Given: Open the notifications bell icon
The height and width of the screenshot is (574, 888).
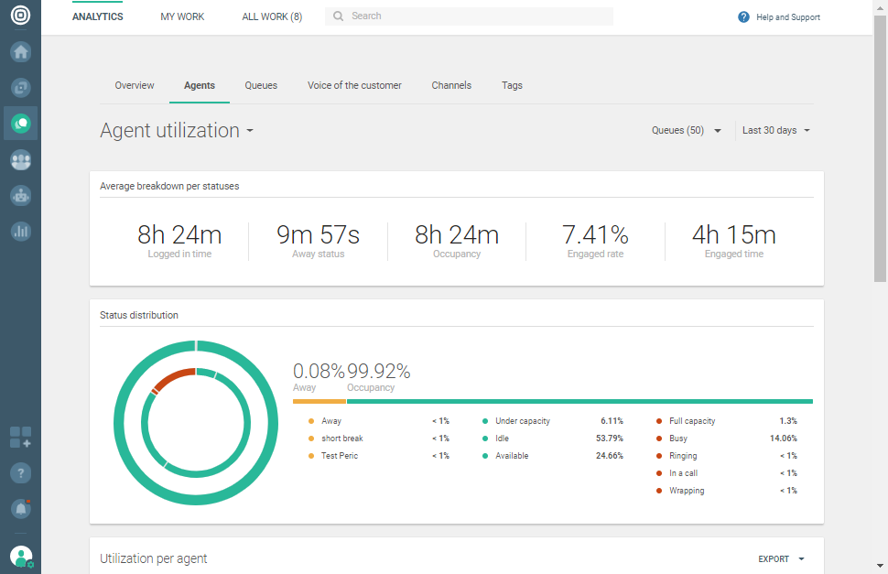Looking at the screenshot, I should [x=20, y=508].
